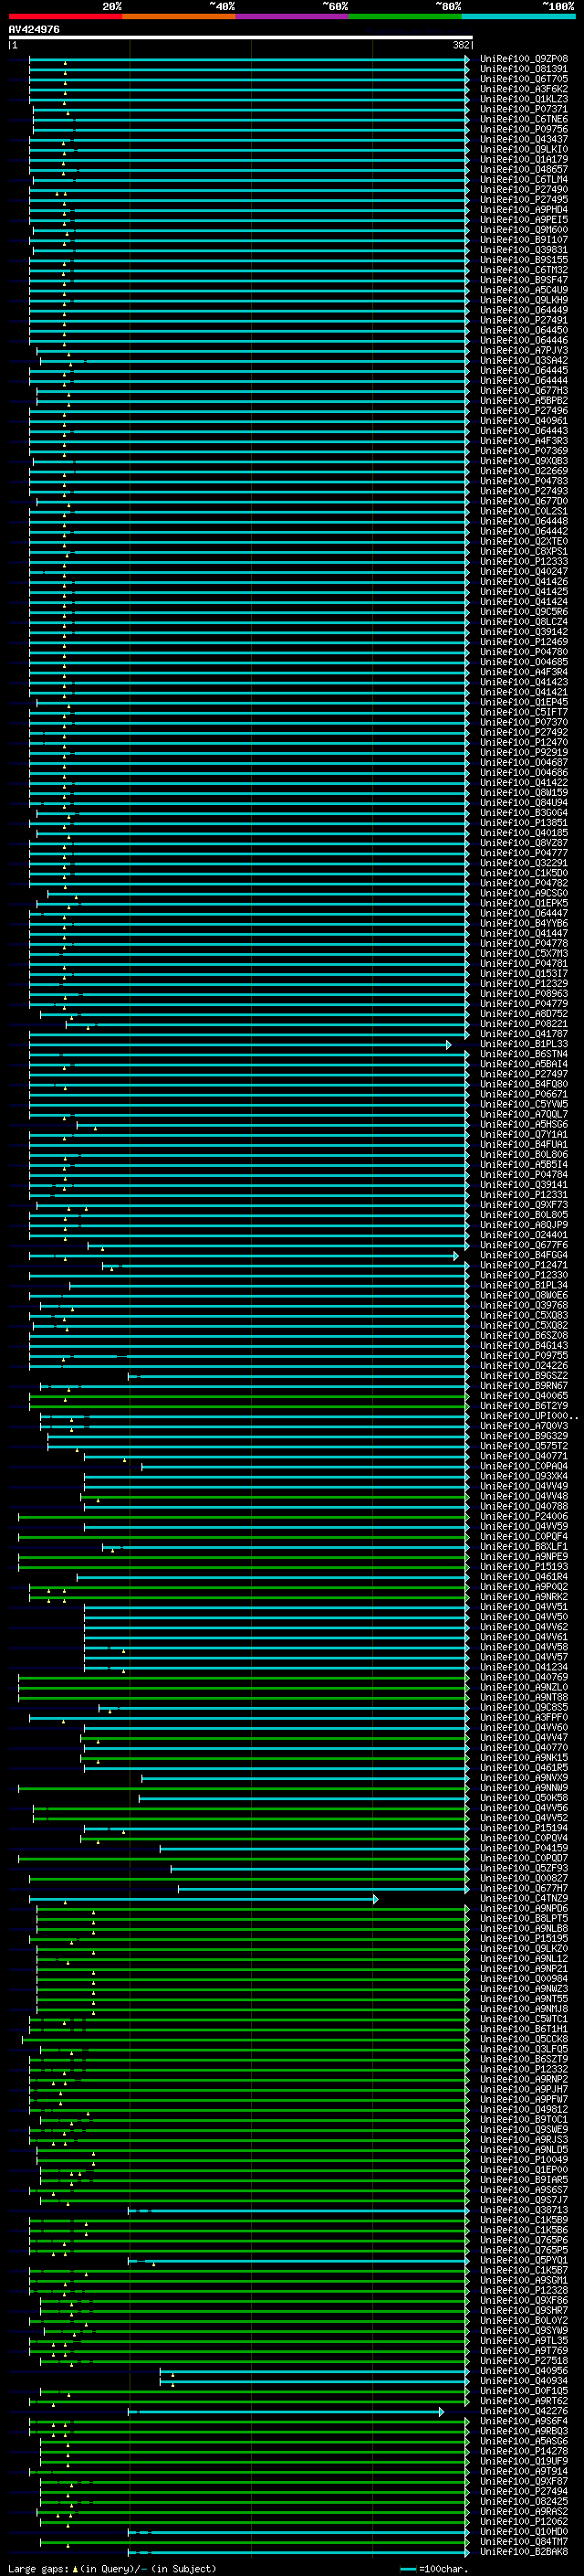The image size is (584, 2576).
Task: Open hit UniRef100_O81391
Action: [524, 69]
